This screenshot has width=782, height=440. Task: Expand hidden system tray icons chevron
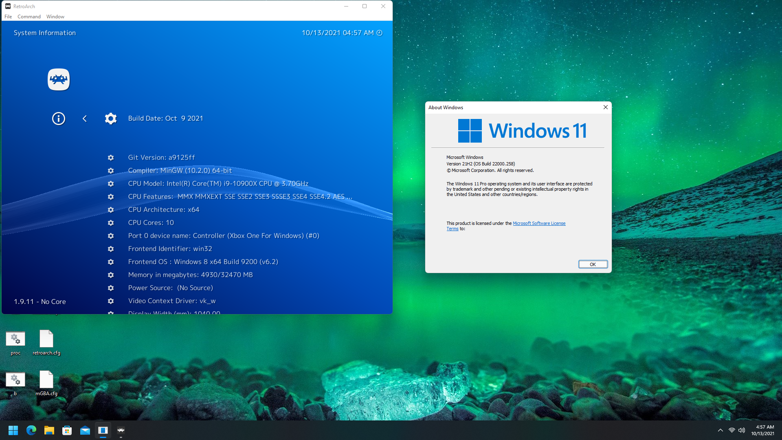click(720, 430)
